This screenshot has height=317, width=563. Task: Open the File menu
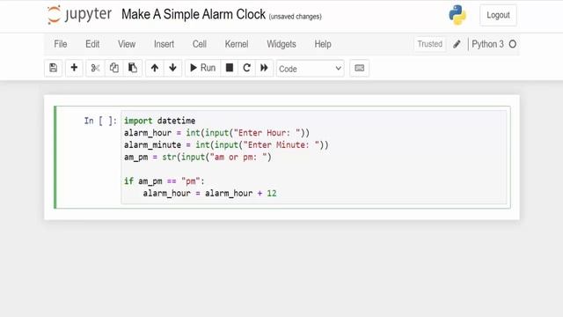(61, 44)
